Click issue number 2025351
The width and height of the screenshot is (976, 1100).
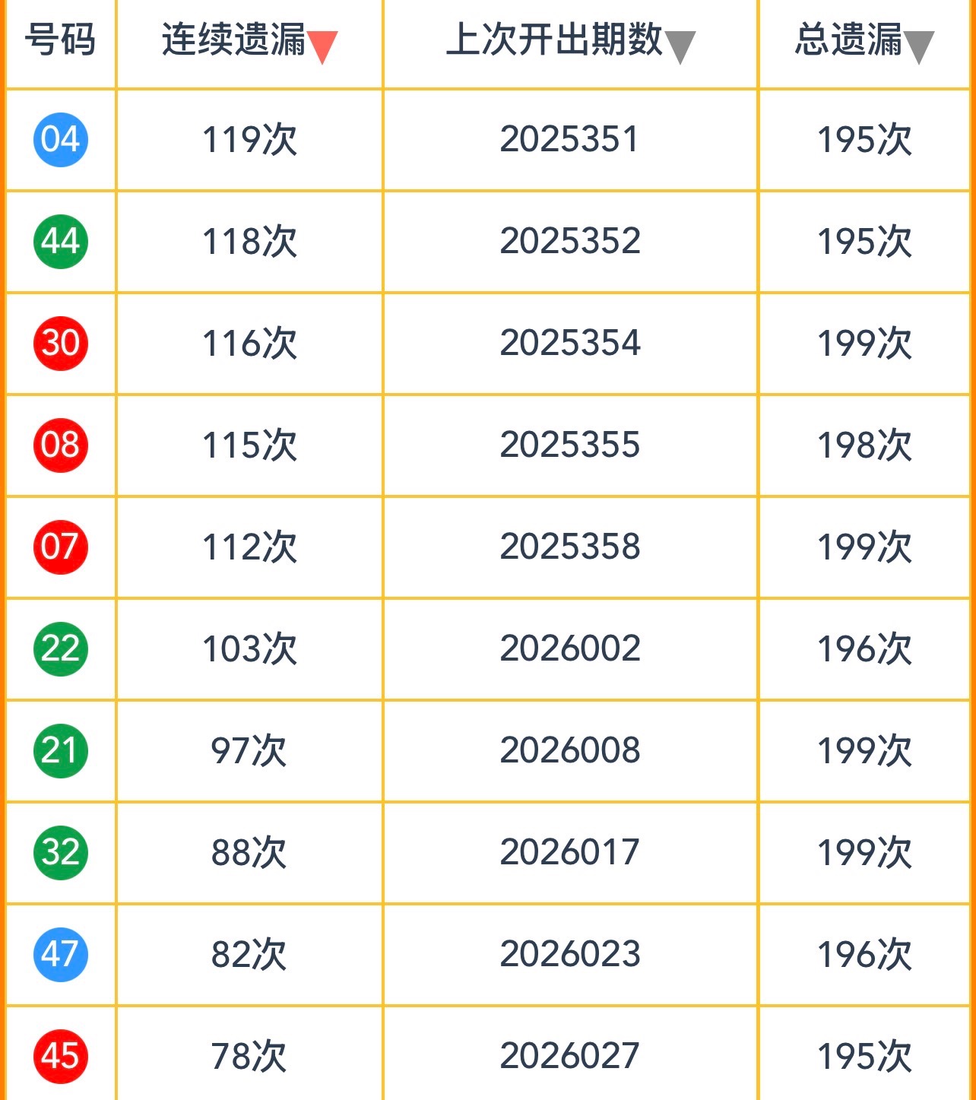pyautogui.click(x=569, y=140)
